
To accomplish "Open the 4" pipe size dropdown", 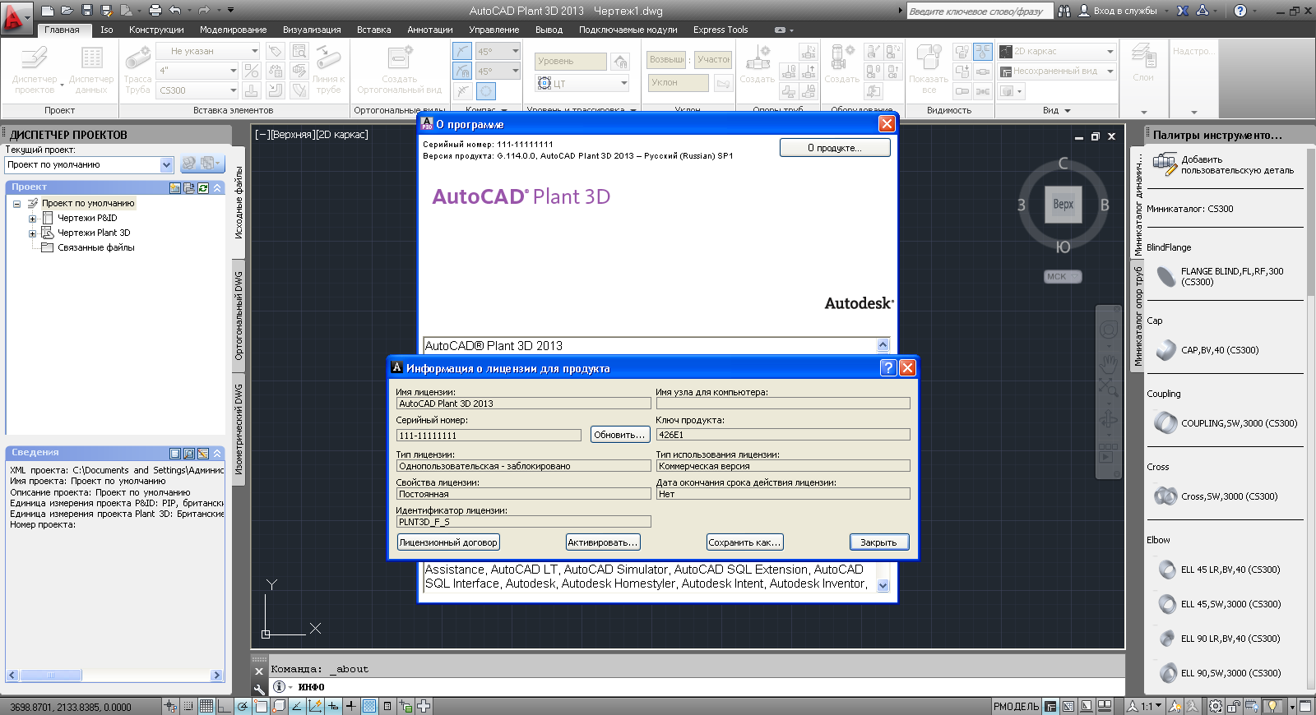I will coord(197,71).
